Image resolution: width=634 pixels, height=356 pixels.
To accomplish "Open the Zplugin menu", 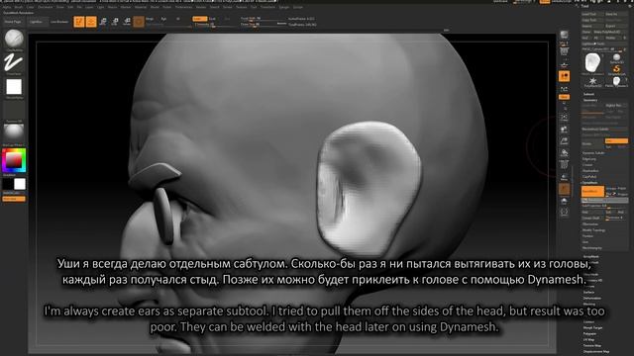I will (x=284, y=7).
